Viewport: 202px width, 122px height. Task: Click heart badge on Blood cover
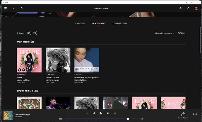[x=19, y=70]
